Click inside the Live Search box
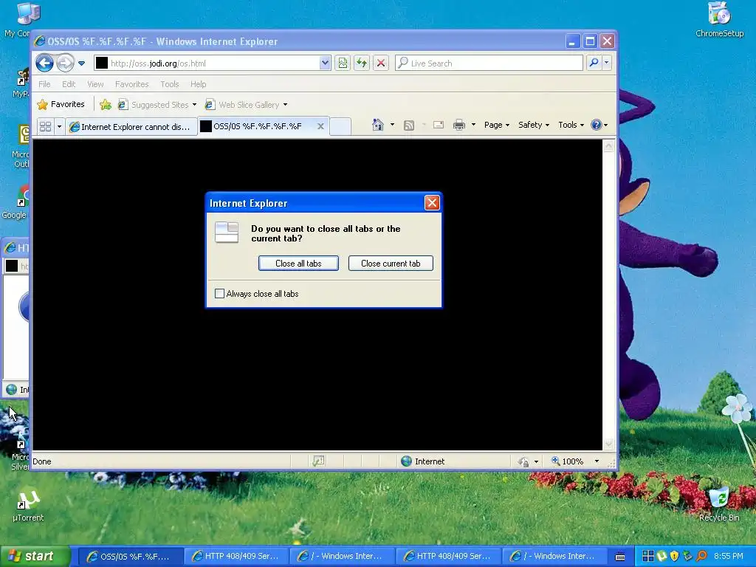The height and width of the screenshot is (567, 756). click(489, 63)
